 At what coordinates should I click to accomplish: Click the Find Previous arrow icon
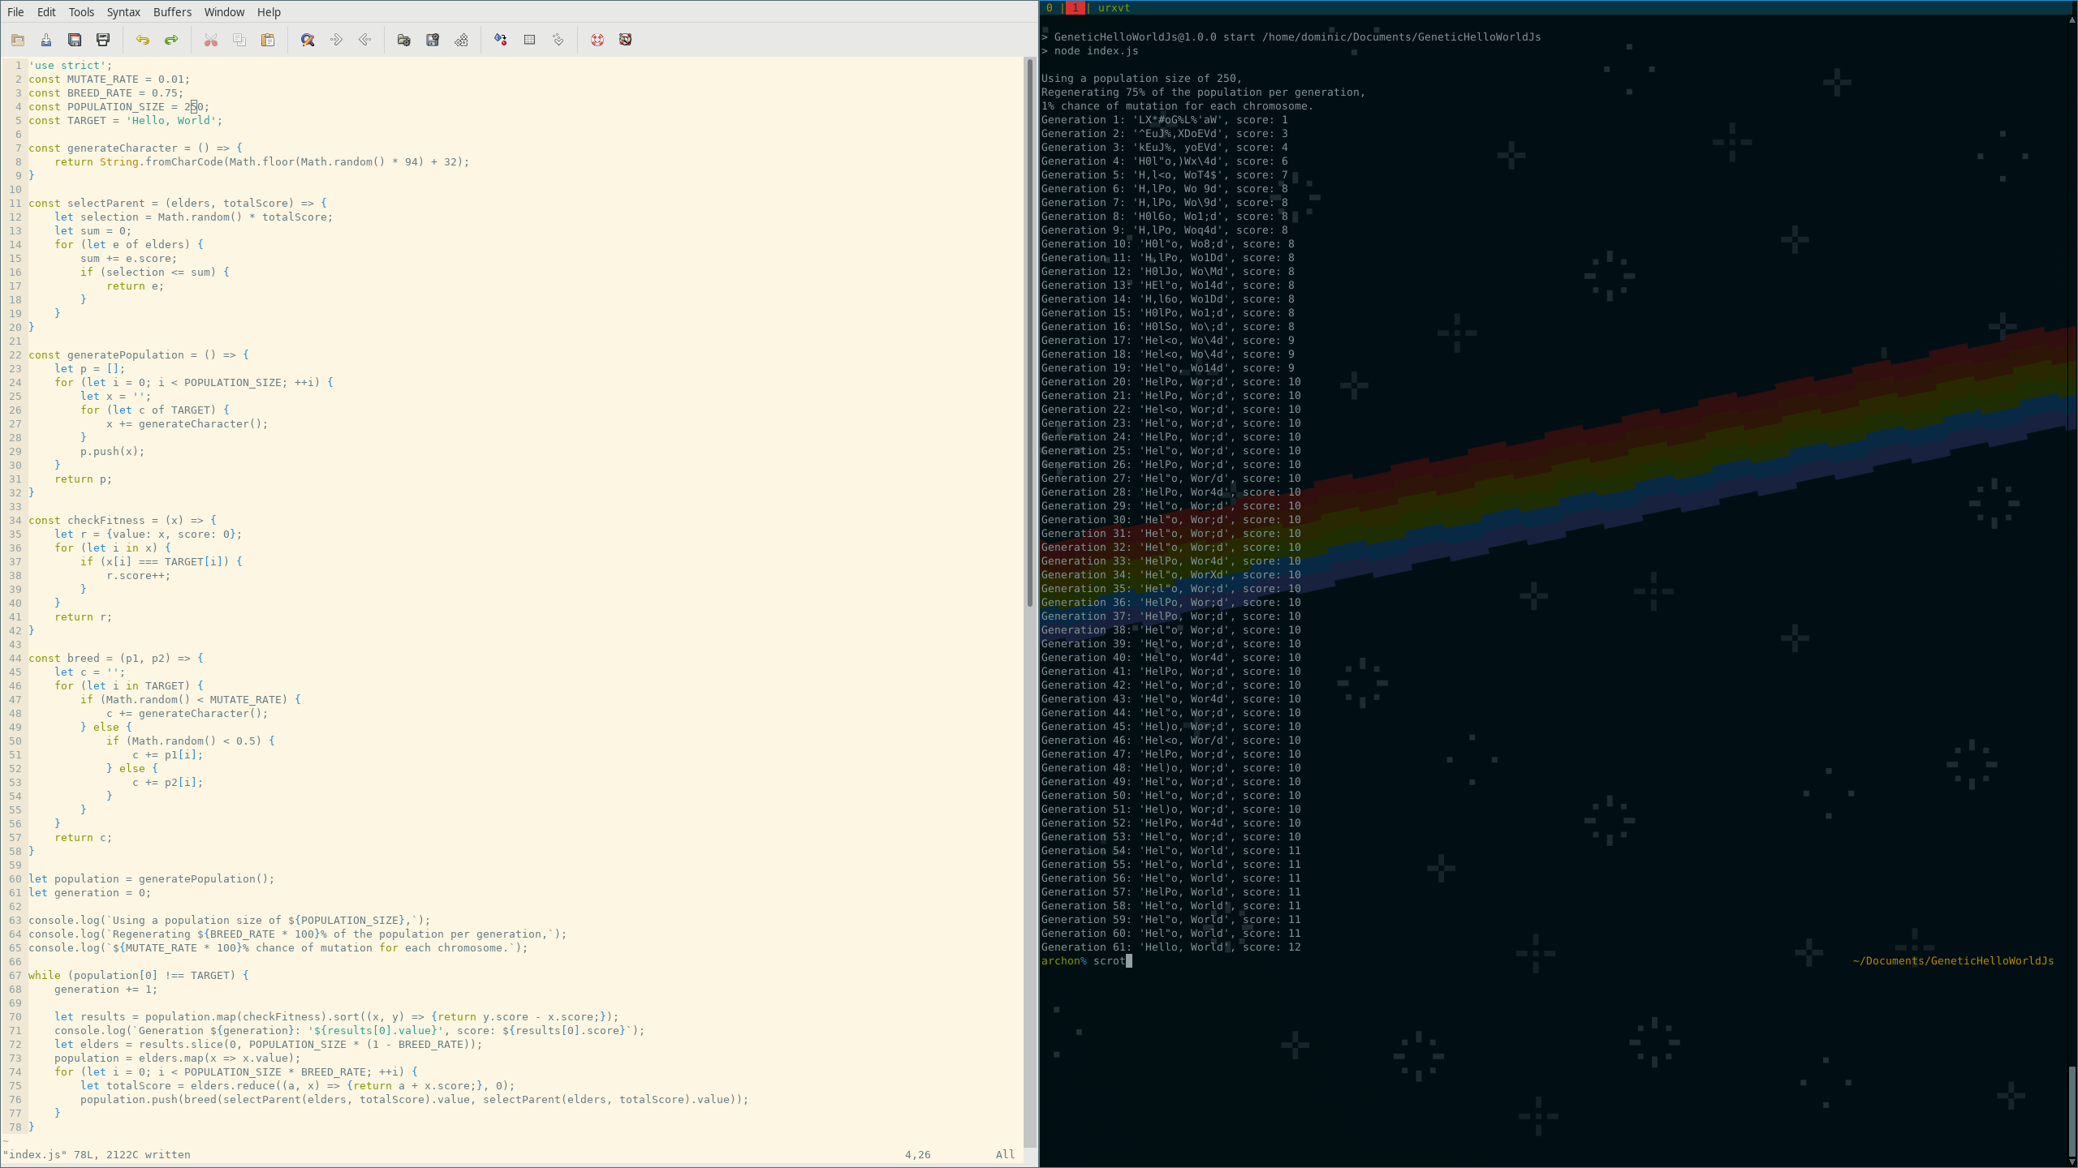pyautogui.click(x=364, y=40)
